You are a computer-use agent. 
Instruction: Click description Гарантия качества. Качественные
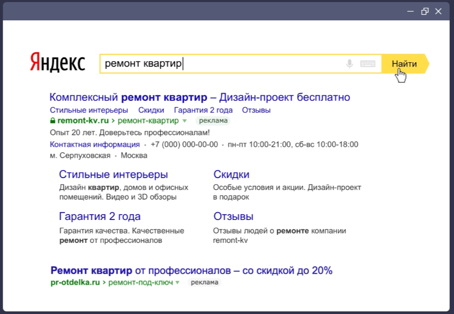point(122,231)
